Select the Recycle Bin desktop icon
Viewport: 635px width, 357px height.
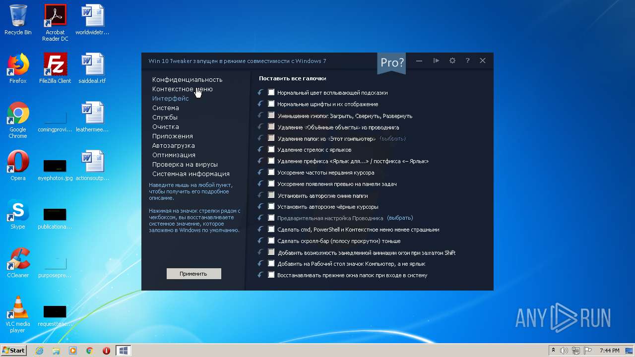[18, 20]
